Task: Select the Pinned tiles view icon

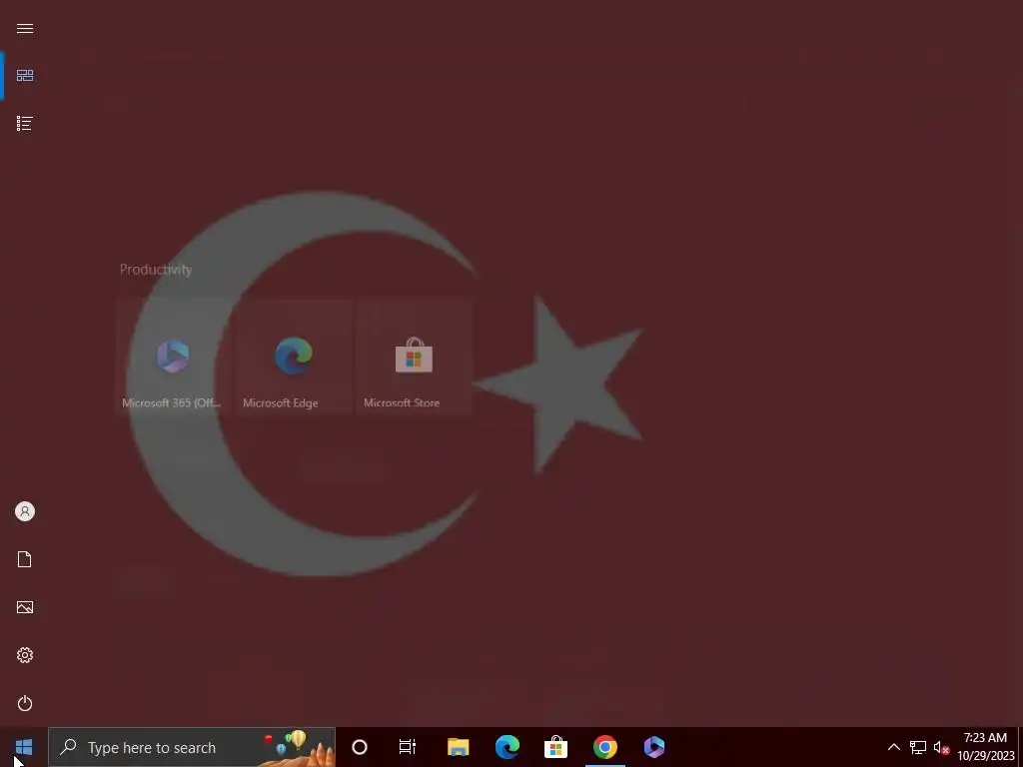Action: [25, 76]
